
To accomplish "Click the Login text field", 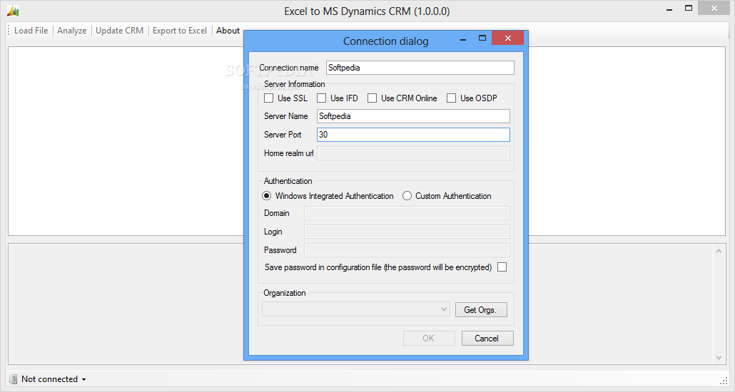I will coord(407,232).
